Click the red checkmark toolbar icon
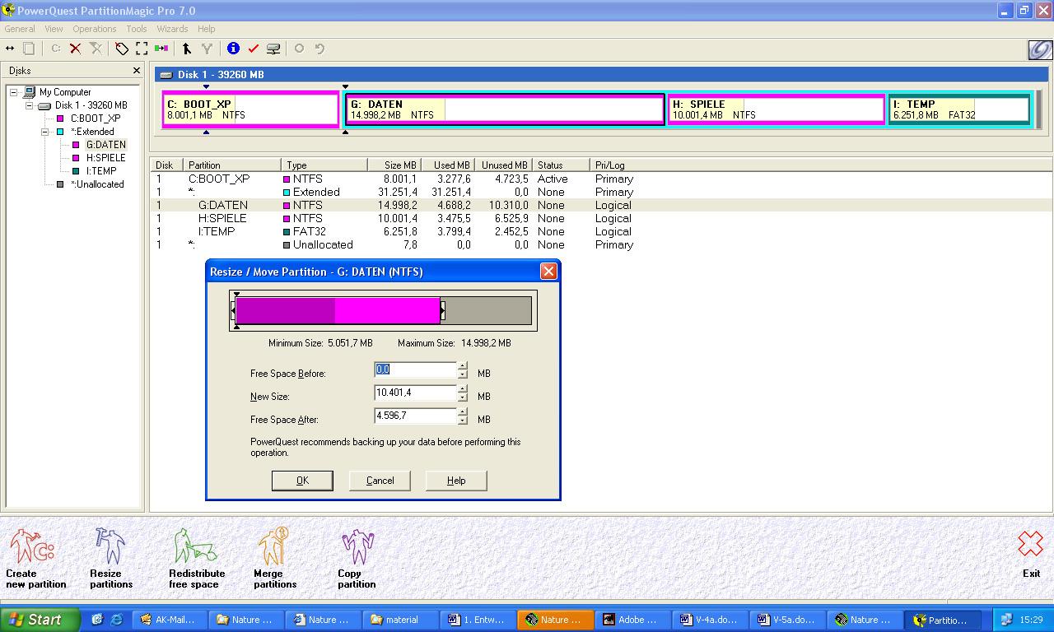This screenshot has height=632, width=1054. click(x=253, y=49)
